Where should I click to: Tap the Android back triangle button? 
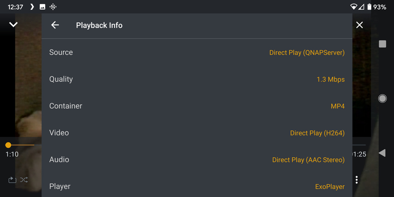click(382, 153)
